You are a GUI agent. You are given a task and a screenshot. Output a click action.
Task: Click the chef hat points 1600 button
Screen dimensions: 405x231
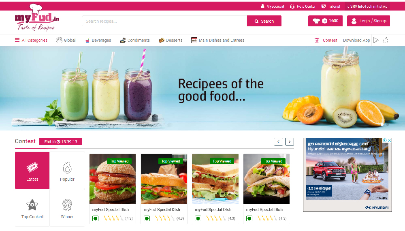point(325,21)
